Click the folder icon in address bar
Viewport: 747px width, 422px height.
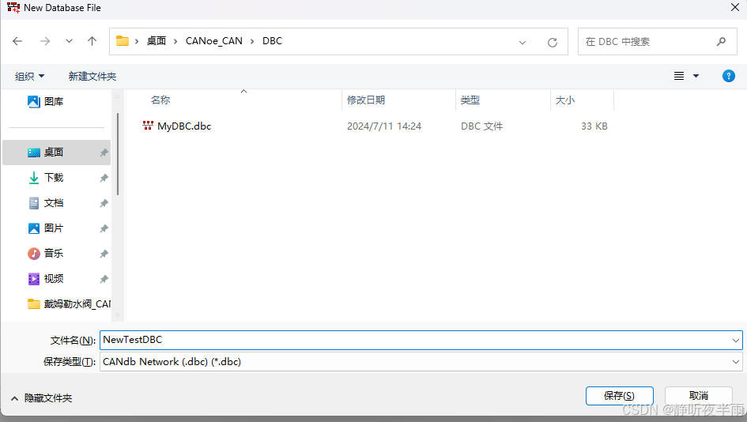click(x=123, y=41)
